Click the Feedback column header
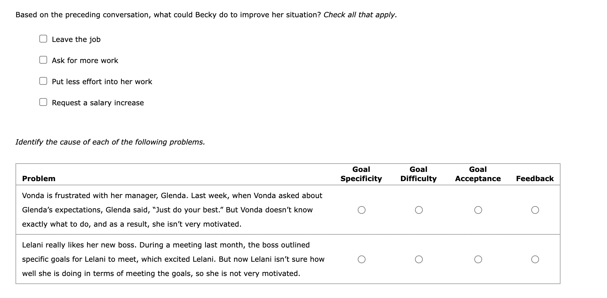Image resolution: width=607 pixels, height=298 pixels. (x=535, y=179)
